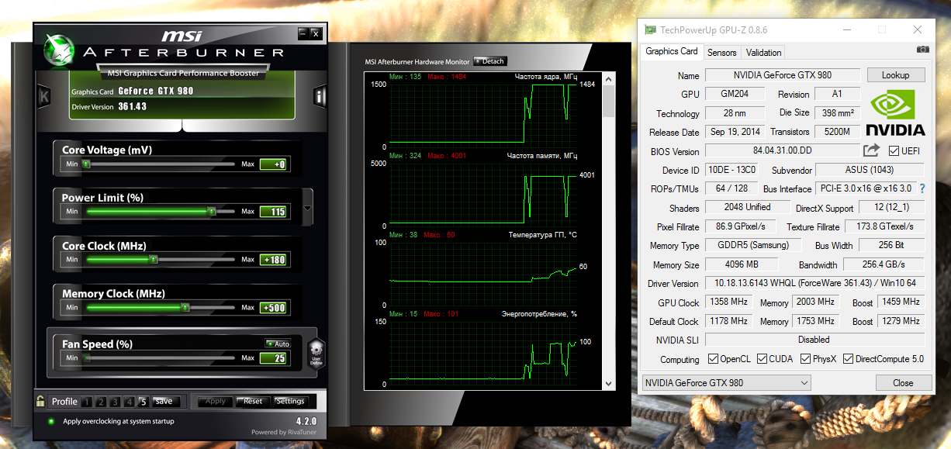
Task: Open Kombustor with the K side button
Action: (x=44, y=96)
